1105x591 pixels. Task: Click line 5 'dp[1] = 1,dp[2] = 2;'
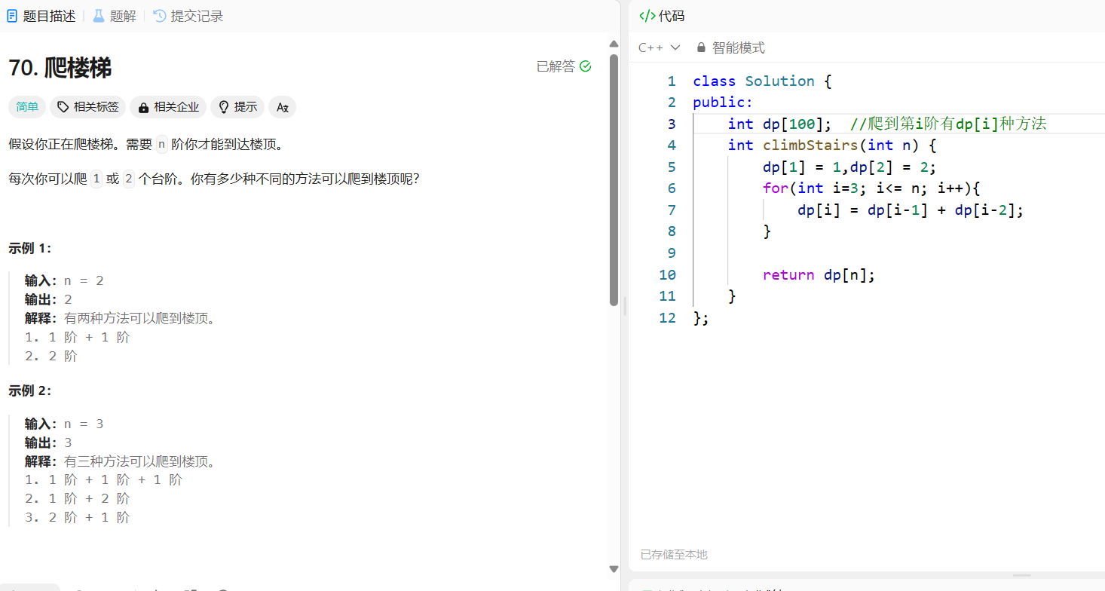click(x=849, y=167)
